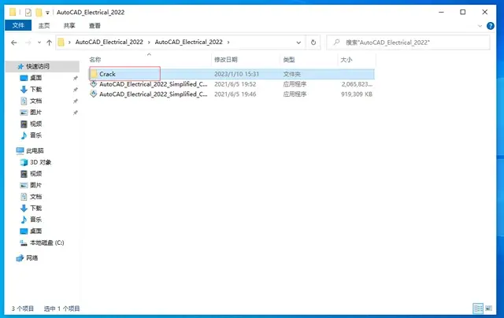The width and height of the screenshot is (504, 318).
Task: Switch to large icons view layout
Action: pyautogui.click(x=488, y=309)
